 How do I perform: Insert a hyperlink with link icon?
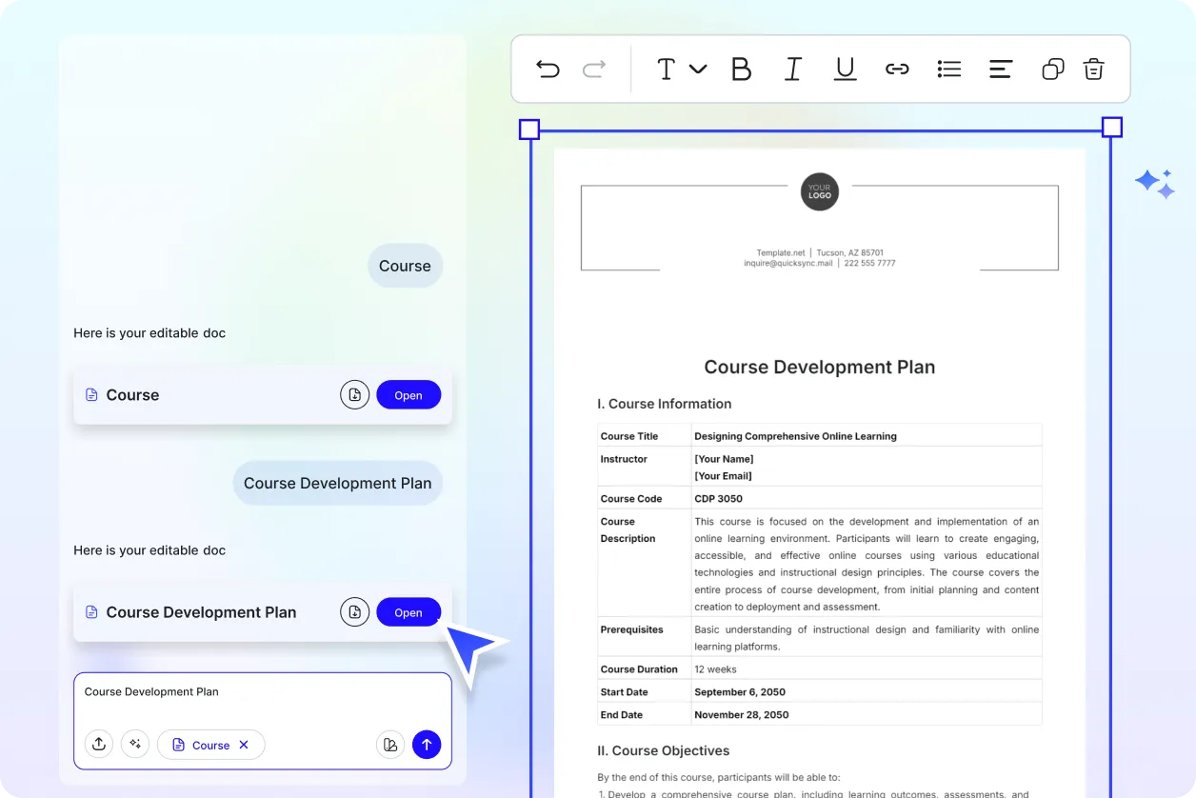tap(897, 69)
